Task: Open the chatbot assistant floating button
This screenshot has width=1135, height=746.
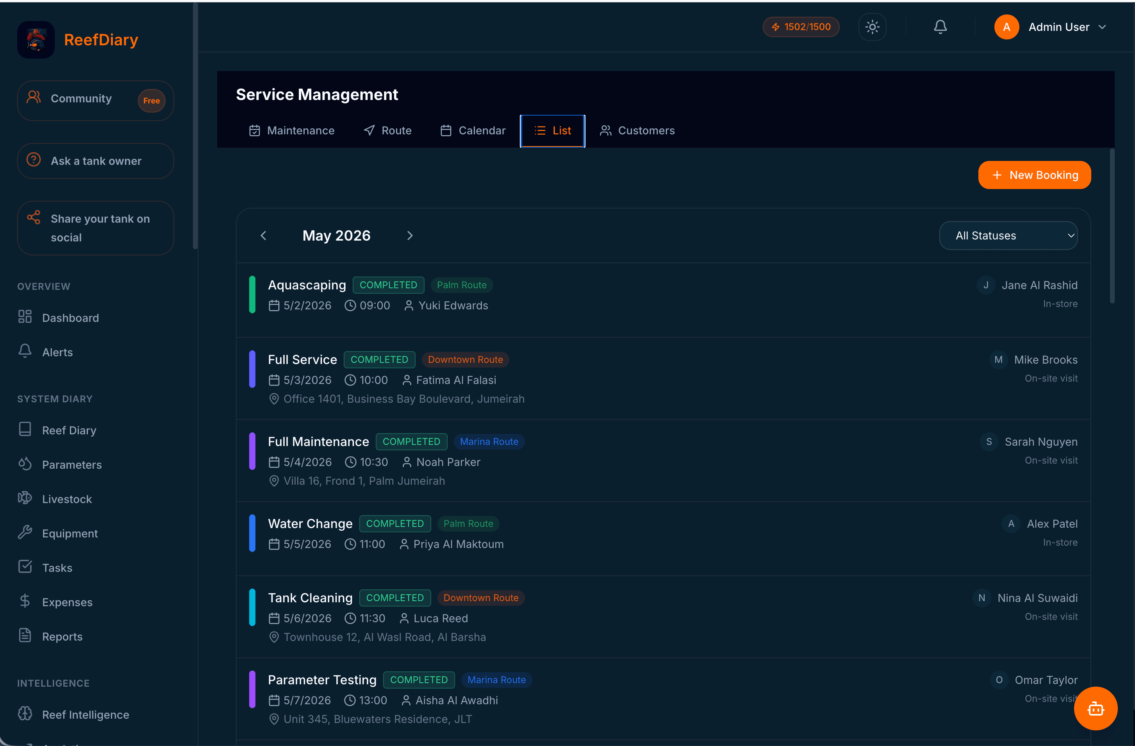Action: coord(1096,709)
